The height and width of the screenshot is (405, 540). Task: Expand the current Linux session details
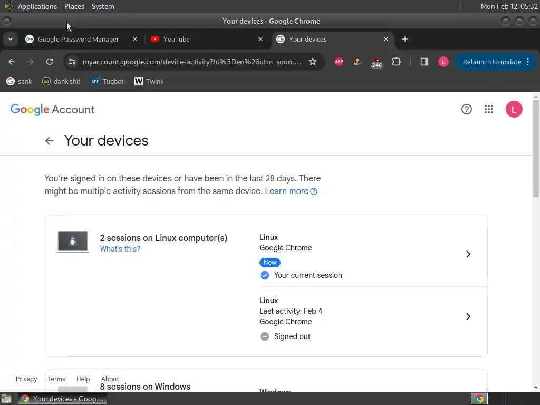[468, 254]
